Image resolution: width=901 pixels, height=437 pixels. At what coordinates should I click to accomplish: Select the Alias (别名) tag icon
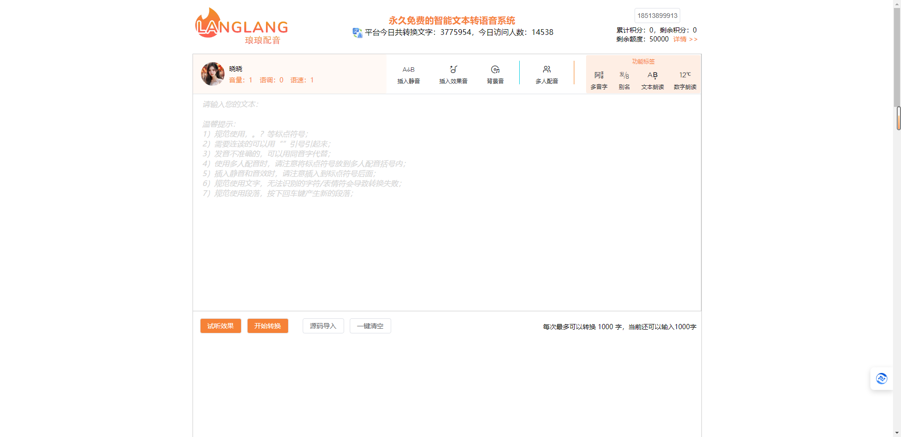(624, 75)
